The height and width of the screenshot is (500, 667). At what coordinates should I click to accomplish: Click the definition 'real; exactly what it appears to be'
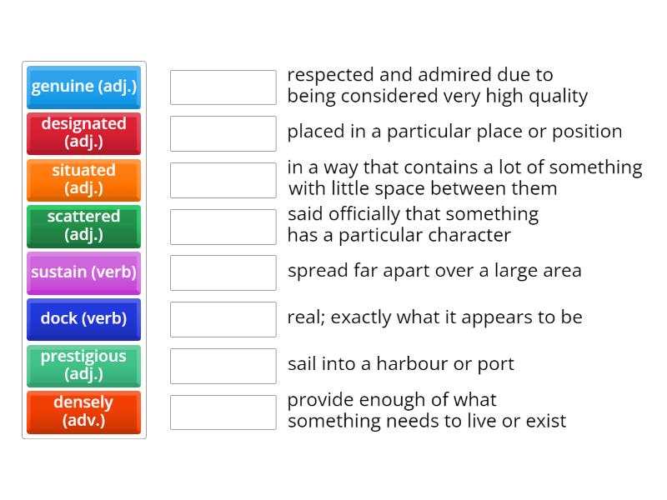434,317
